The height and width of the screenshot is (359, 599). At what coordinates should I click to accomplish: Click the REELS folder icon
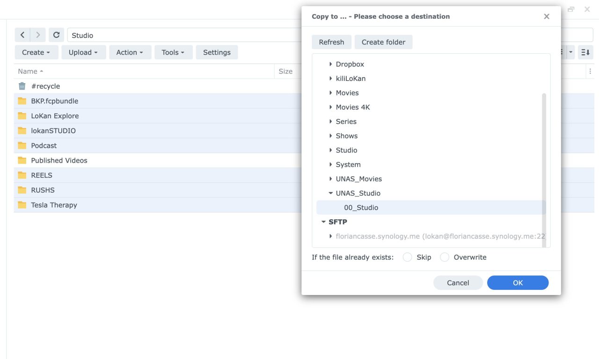[x=22, y=175]
